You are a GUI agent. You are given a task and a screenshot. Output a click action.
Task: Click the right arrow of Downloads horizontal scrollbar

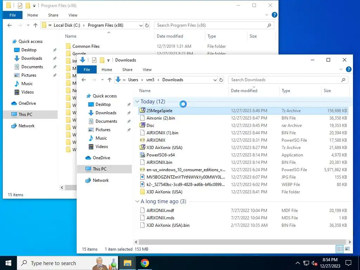[x=349, y=242]
